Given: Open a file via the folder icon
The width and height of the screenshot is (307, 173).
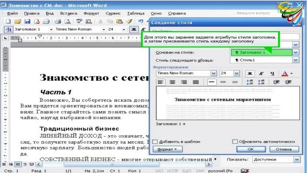Looking at the screenshot, I should [x=17, y=21].
